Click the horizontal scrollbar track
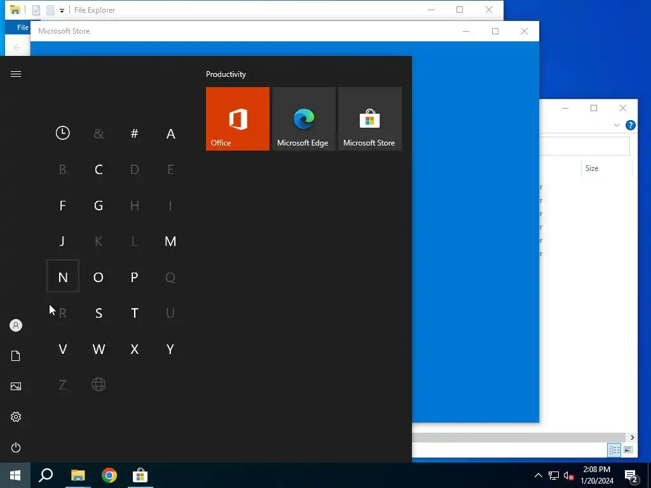The image size is (651, 488). click(519, 437)
